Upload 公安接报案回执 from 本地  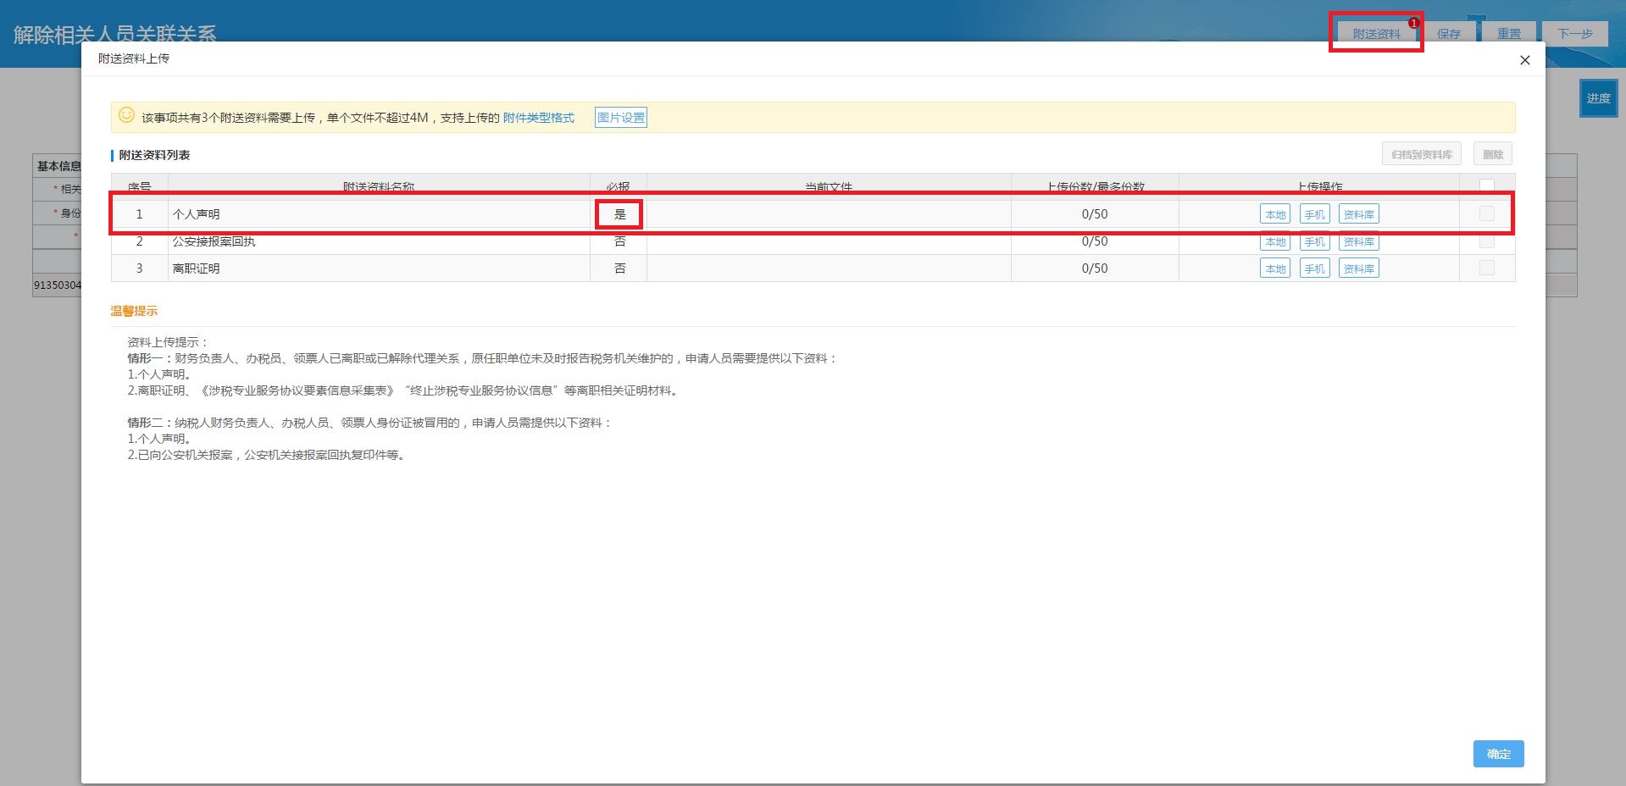tap(1274, 242)
